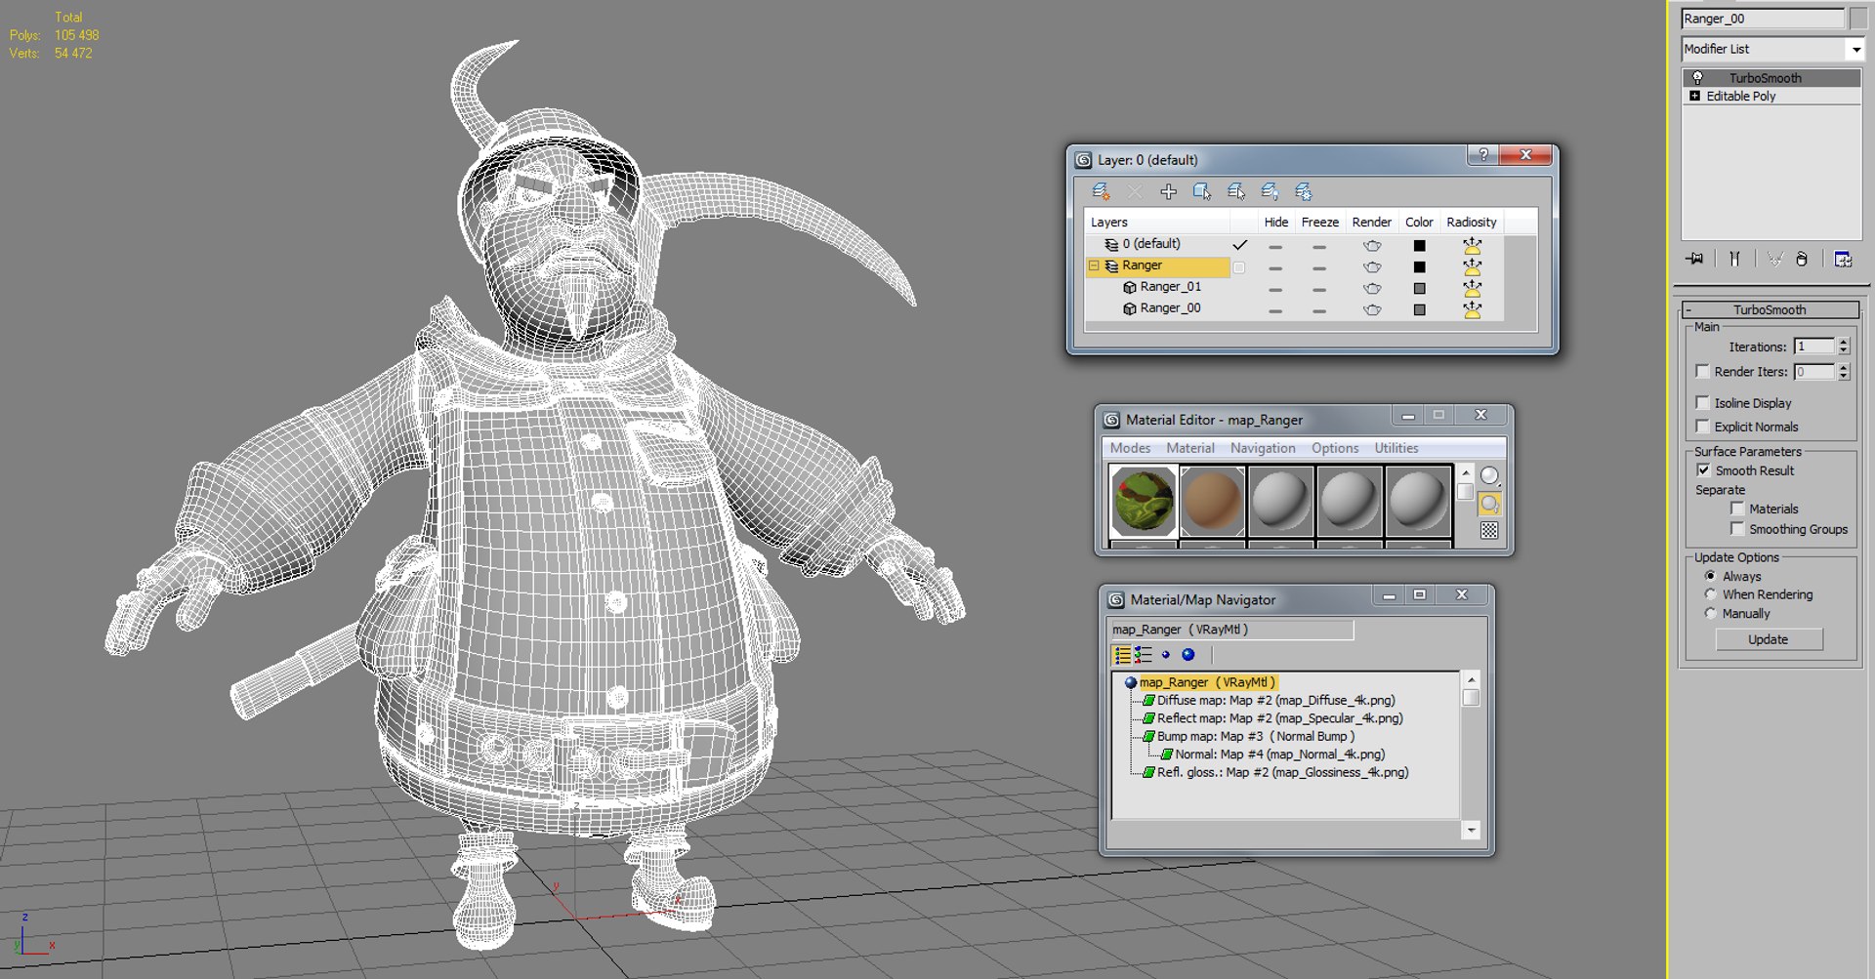Toggle radiosity icon for Ranger_00
The image size is (1875, 979).
click(x=1472, y=309)
